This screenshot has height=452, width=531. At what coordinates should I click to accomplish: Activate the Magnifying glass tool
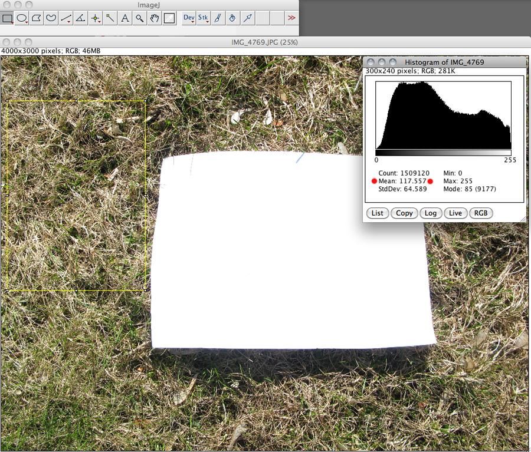pyautogui.click(x=139, y=18)
